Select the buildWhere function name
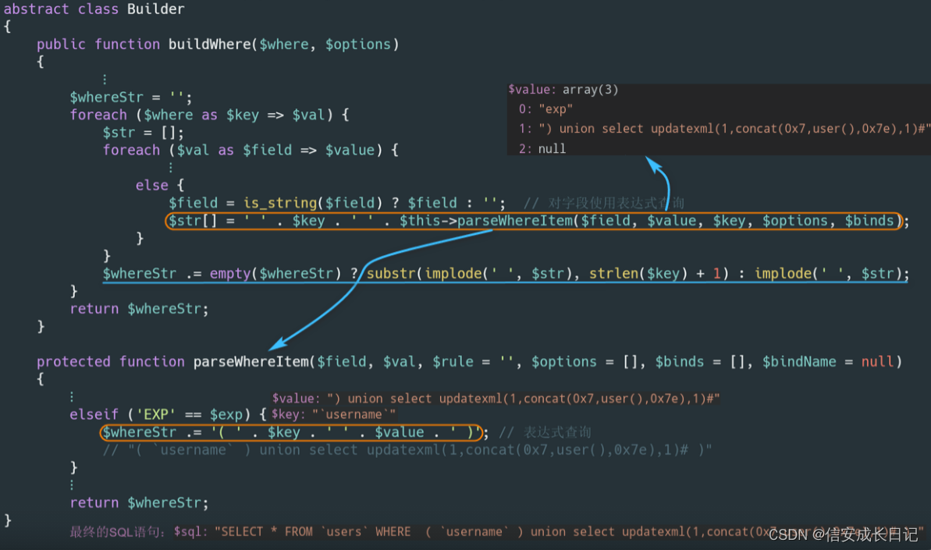 point(210,44)
